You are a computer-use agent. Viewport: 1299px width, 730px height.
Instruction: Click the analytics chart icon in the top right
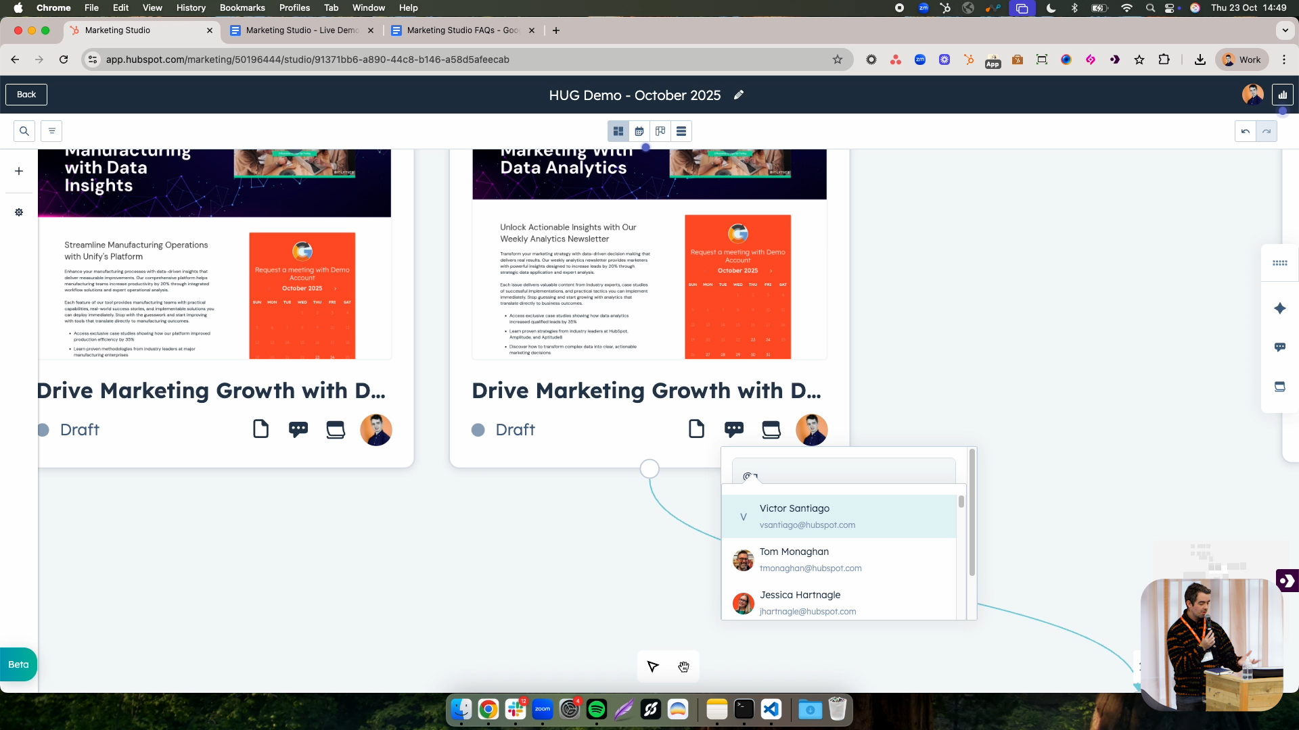1283,94
